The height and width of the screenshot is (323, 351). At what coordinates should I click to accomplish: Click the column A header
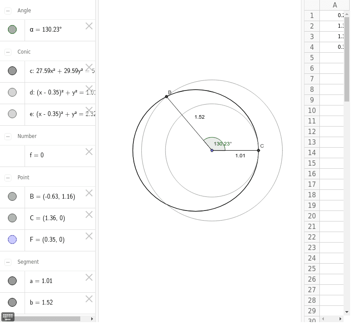334,5
